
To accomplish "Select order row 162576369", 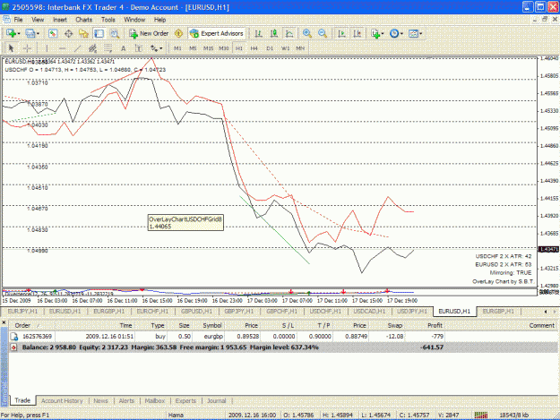I will pos(283,336).
